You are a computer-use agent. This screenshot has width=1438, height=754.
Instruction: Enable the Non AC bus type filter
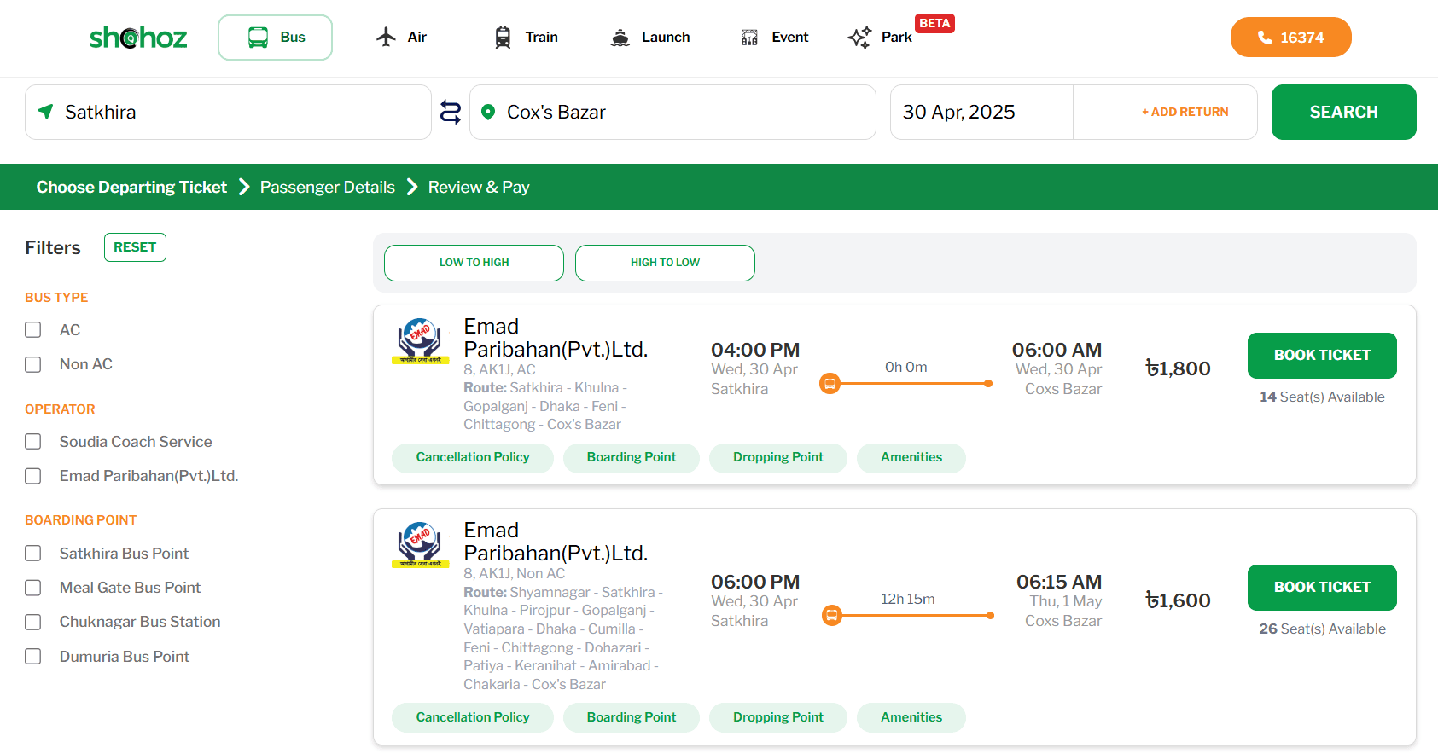(33, 364)
